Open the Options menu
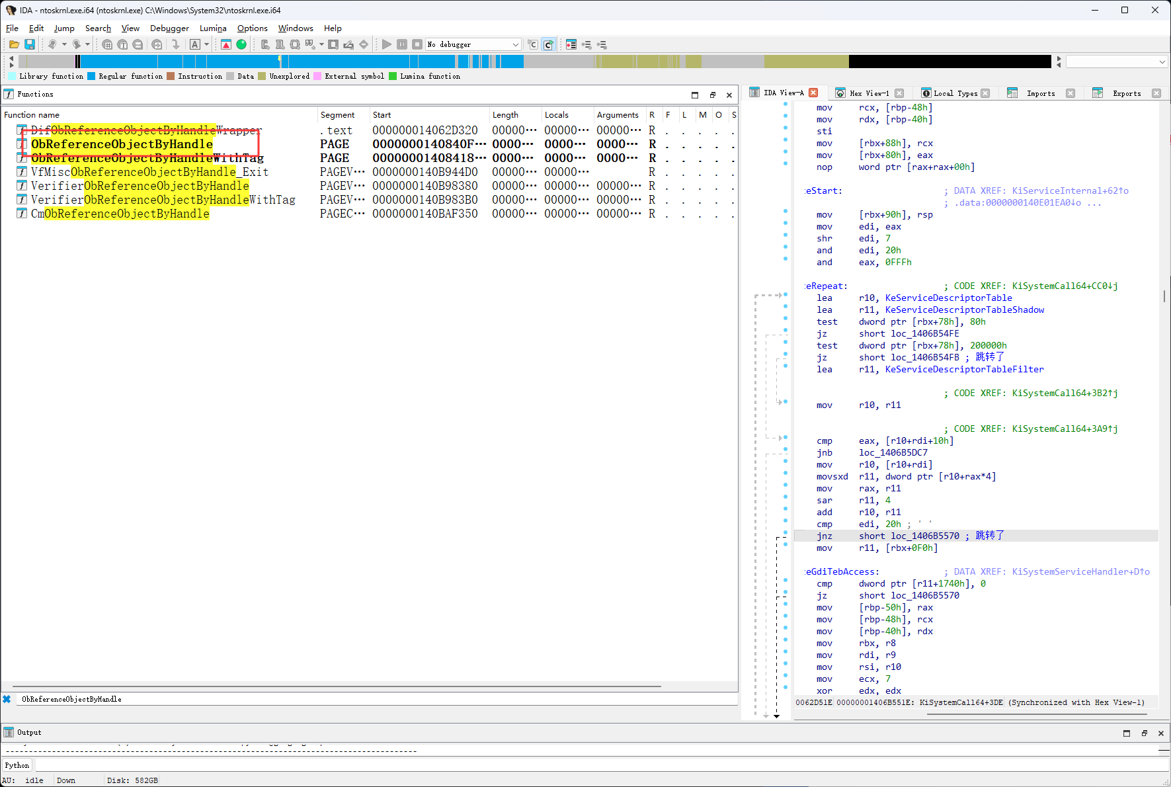Screen dimensions: 1171x787 [253, 28]
